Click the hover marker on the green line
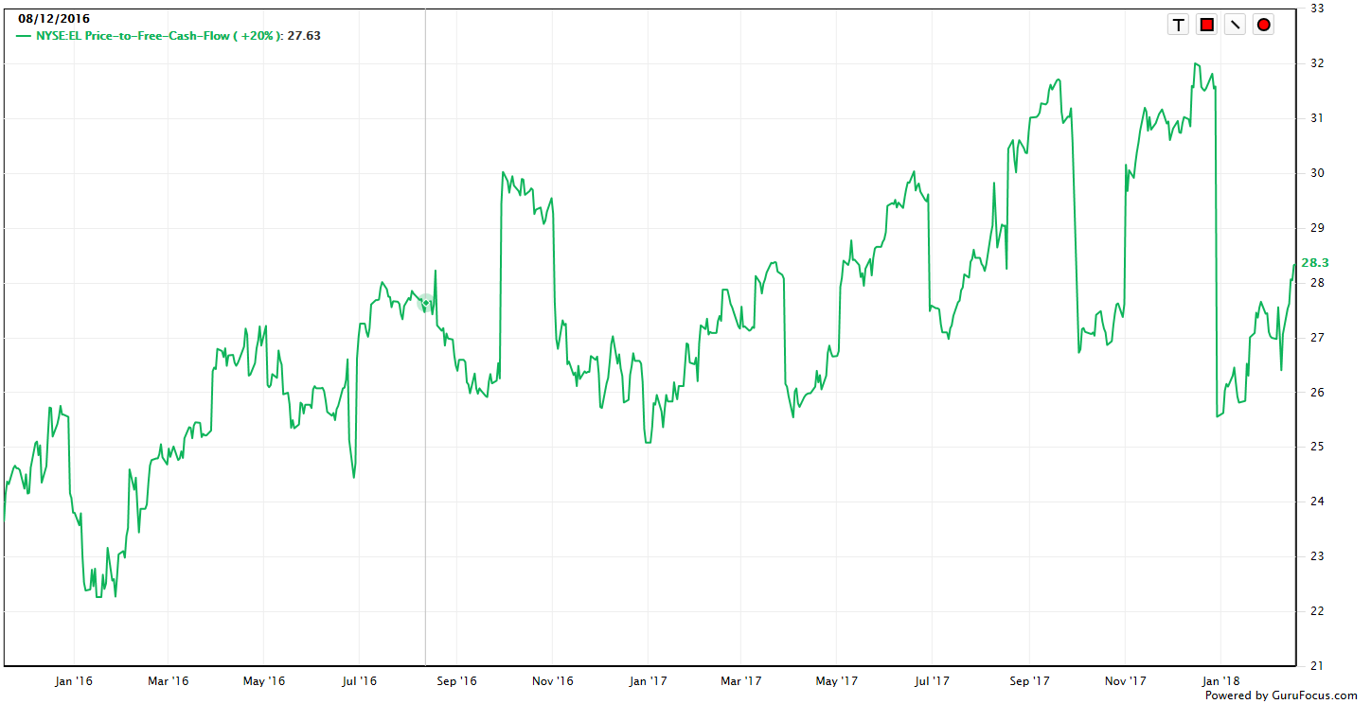 point(425,303)
